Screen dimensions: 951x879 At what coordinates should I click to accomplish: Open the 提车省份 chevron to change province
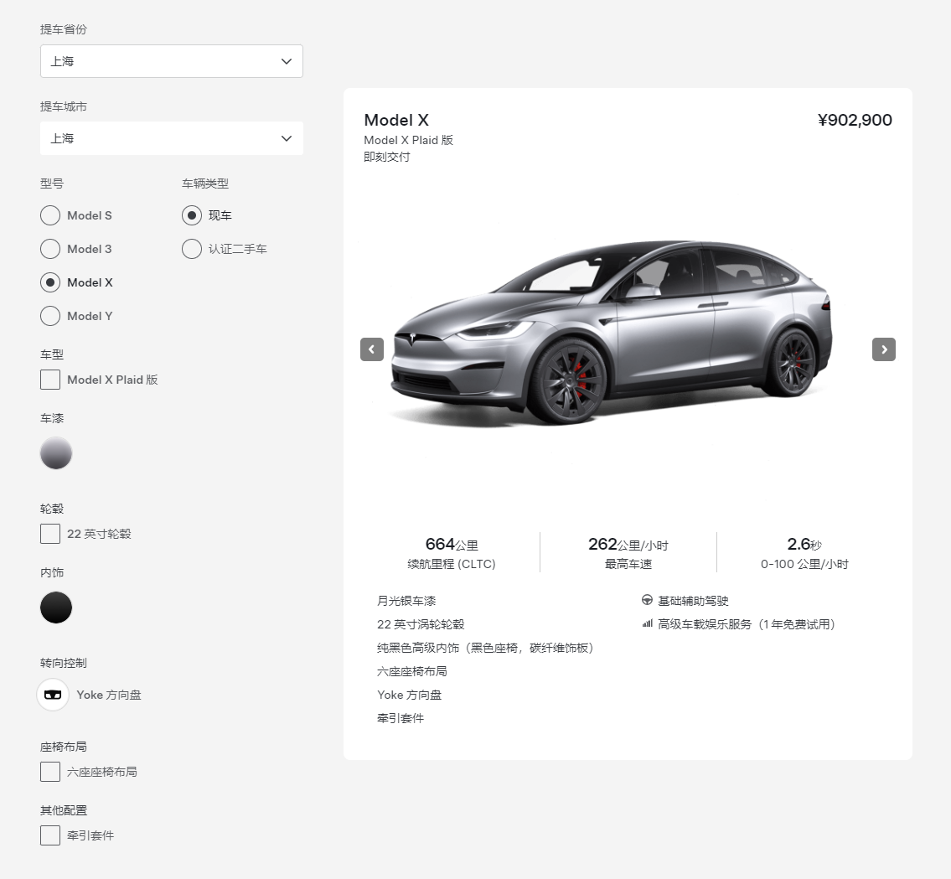286,61
